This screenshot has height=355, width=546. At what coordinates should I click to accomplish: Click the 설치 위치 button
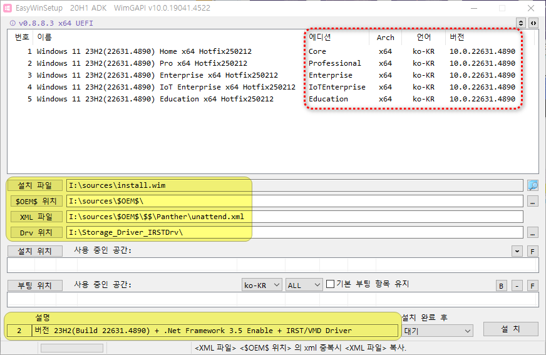point(35,251)
